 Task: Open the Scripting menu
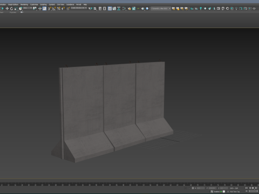pyautogui.click(x=43, y=4)
